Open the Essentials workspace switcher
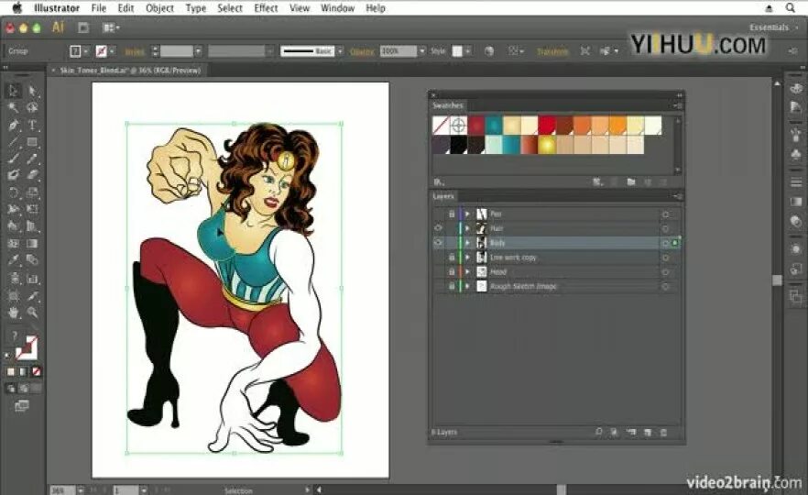 (772, 27)
